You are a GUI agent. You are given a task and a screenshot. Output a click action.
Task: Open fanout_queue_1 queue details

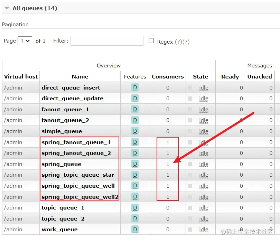click(x=65, y=110)
